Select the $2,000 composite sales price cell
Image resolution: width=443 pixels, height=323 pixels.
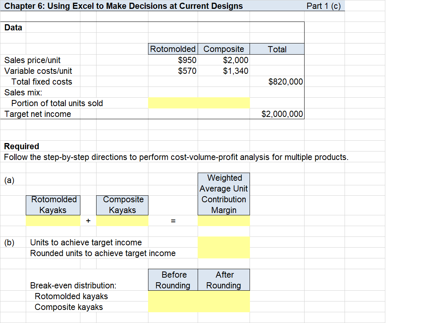[224, 60]
